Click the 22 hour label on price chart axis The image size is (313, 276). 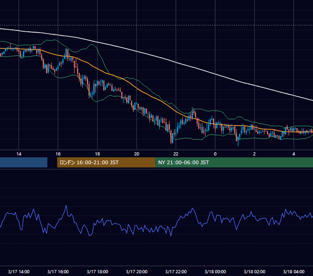point(176,154)
